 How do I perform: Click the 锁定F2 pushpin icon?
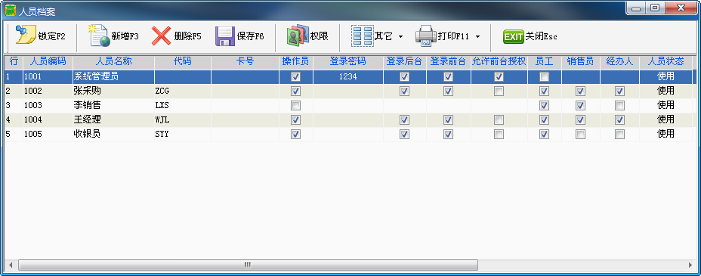[25, 36]
